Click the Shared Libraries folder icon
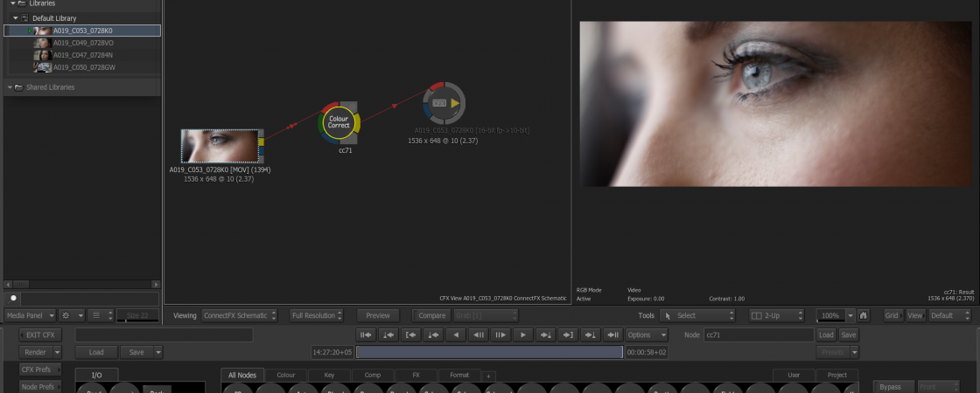The height and width of the screenshot is (393, 980). pyautogui.click(x=18, y=87)
